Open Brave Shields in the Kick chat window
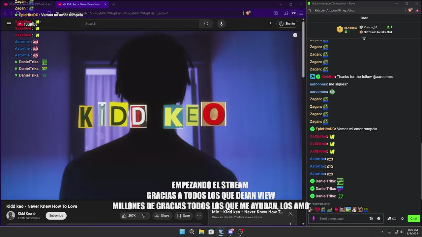The height and width of the screenshot is (237, 422). (410, 10)
